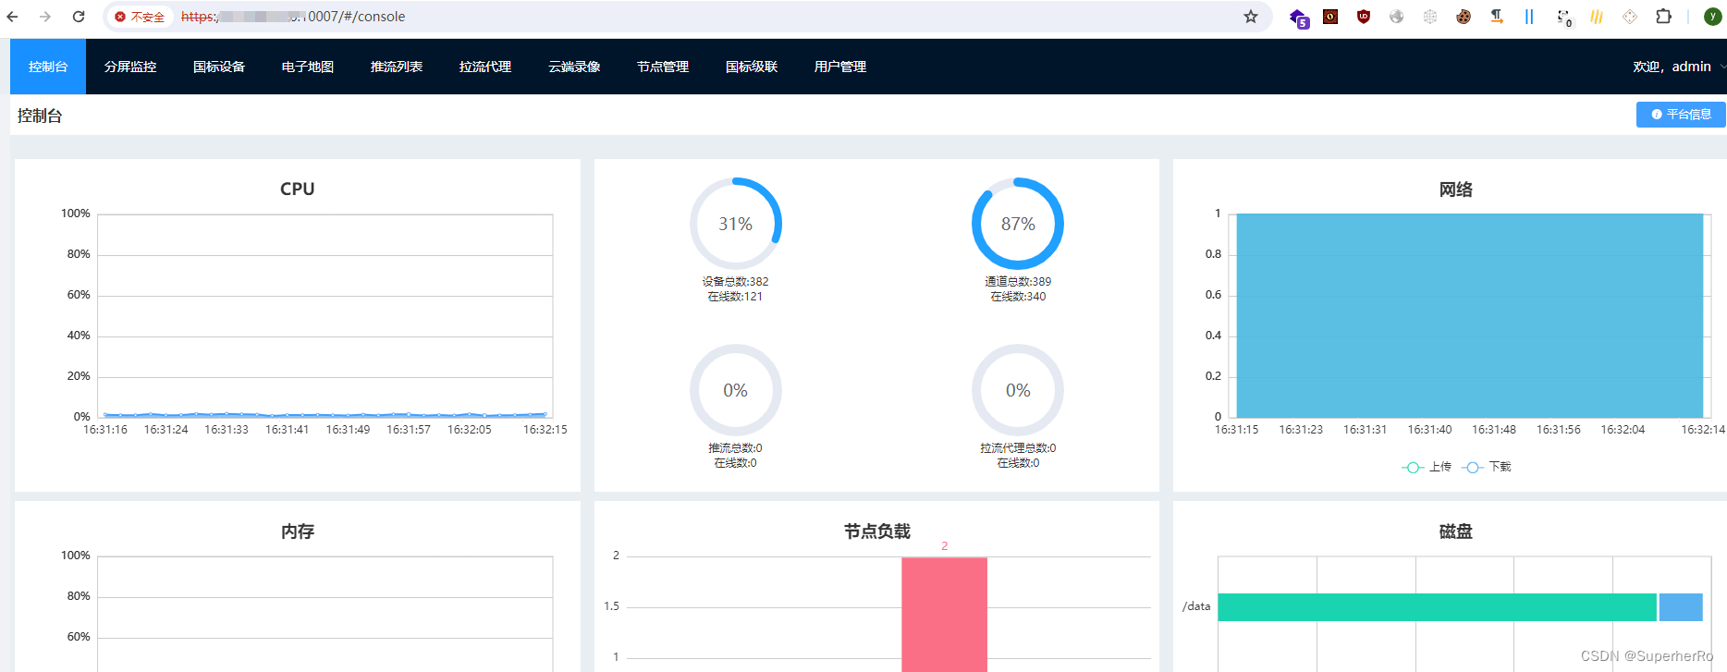Click the 节点负载 chart title

point(876,531)
